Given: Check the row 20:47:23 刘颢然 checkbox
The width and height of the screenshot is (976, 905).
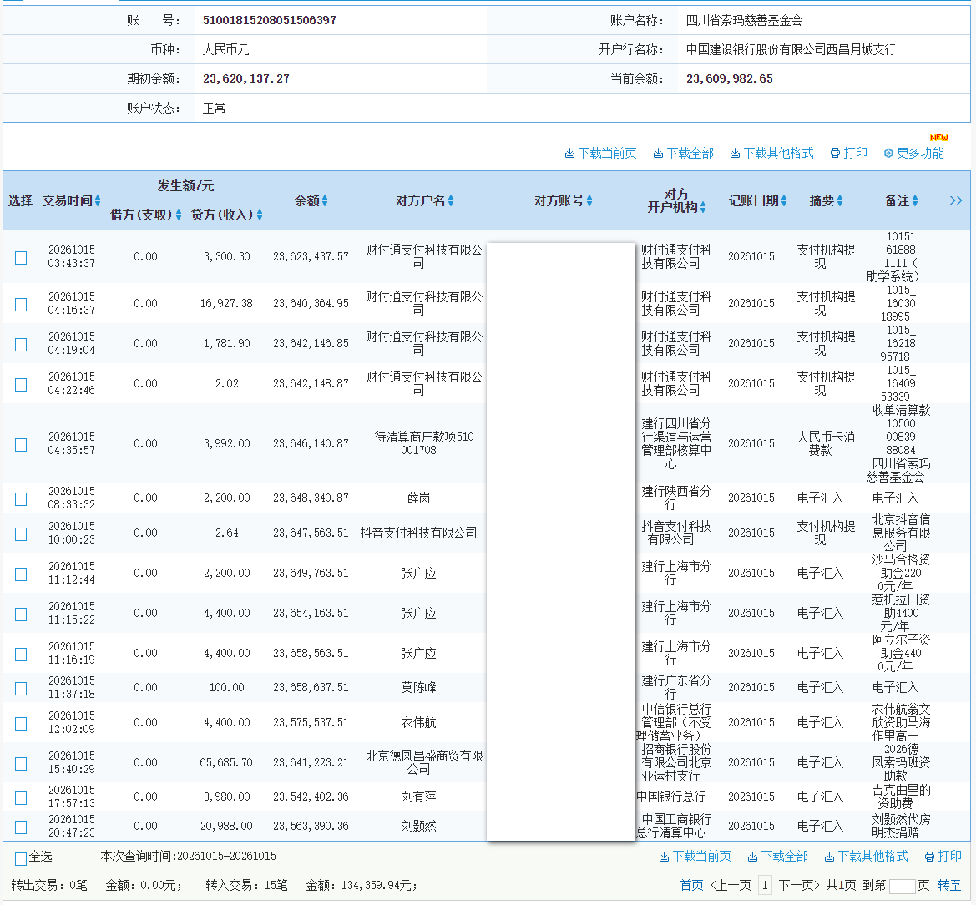Looking at the screenshot, I should (21, 827).
